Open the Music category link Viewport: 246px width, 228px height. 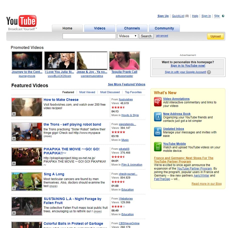(125, 140)
